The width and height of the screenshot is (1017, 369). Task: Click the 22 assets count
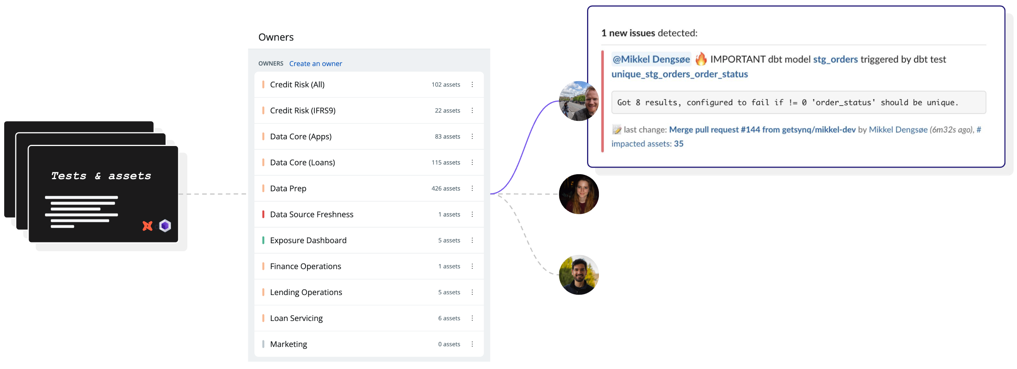coord(447,111)
